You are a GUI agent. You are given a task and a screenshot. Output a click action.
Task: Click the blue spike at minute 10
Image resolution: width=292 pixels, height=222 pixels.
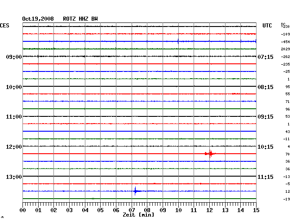[178, 41]
